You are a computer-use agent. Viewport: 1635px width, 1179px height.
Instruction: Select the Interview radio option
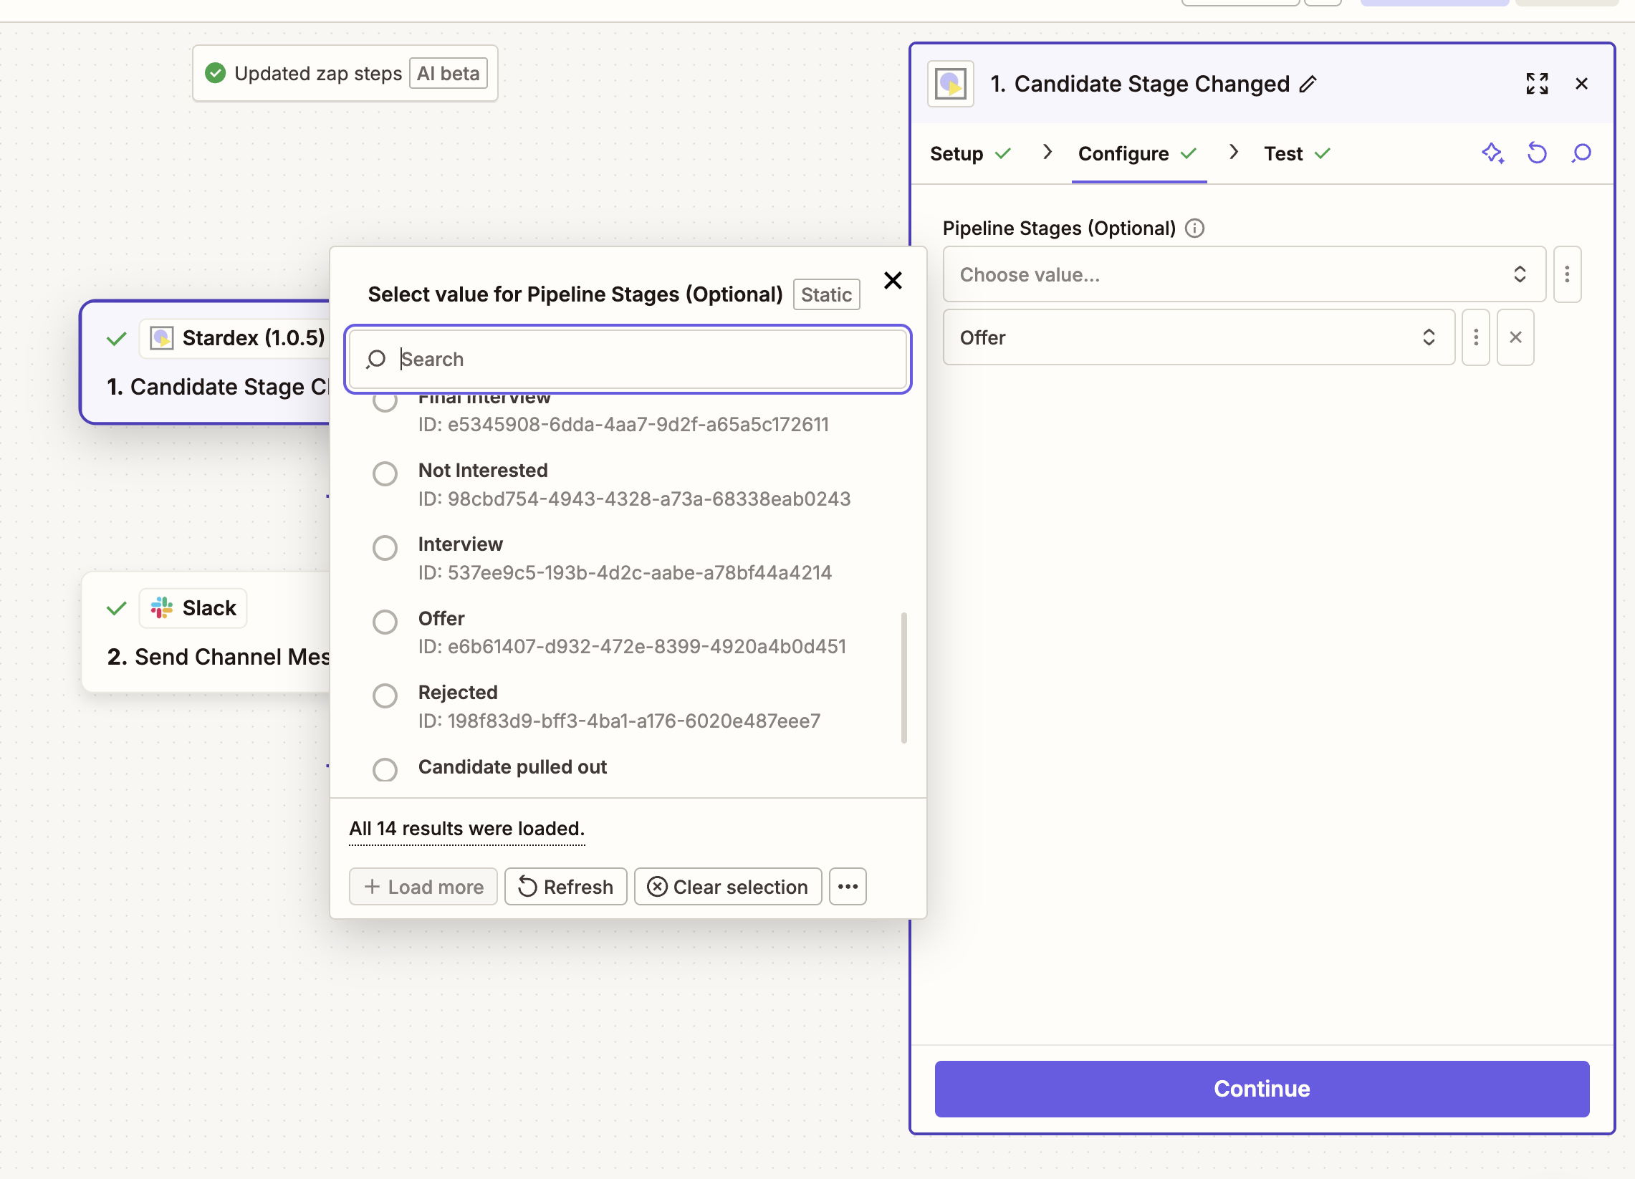(385, 548)
